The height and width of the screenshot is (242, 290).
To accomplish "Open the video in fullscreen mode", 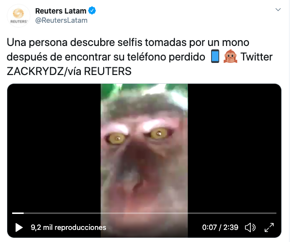I will click(x=269, y=227).
